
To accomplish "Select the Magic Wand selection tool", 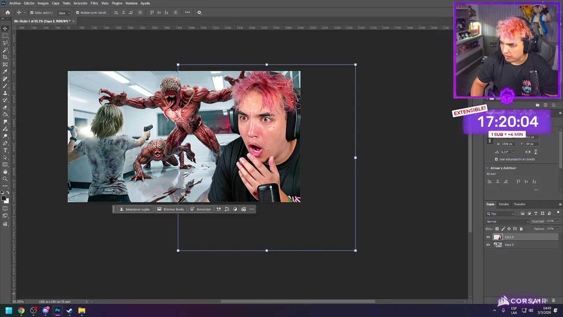I will click(x=5, y=50).
